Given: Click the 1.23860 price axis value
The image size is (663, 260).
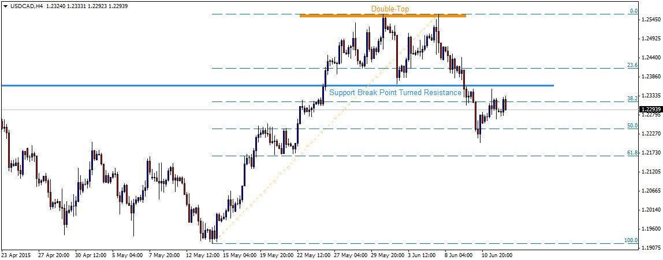Looking at the screenshot, I should [x=650, y=77].
